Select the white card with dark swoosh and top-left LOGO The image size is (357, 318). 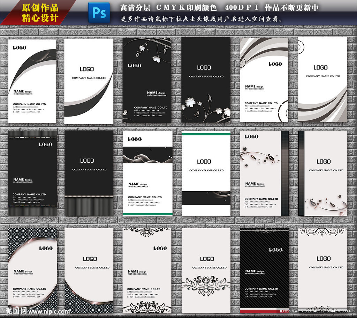point(32,81)
